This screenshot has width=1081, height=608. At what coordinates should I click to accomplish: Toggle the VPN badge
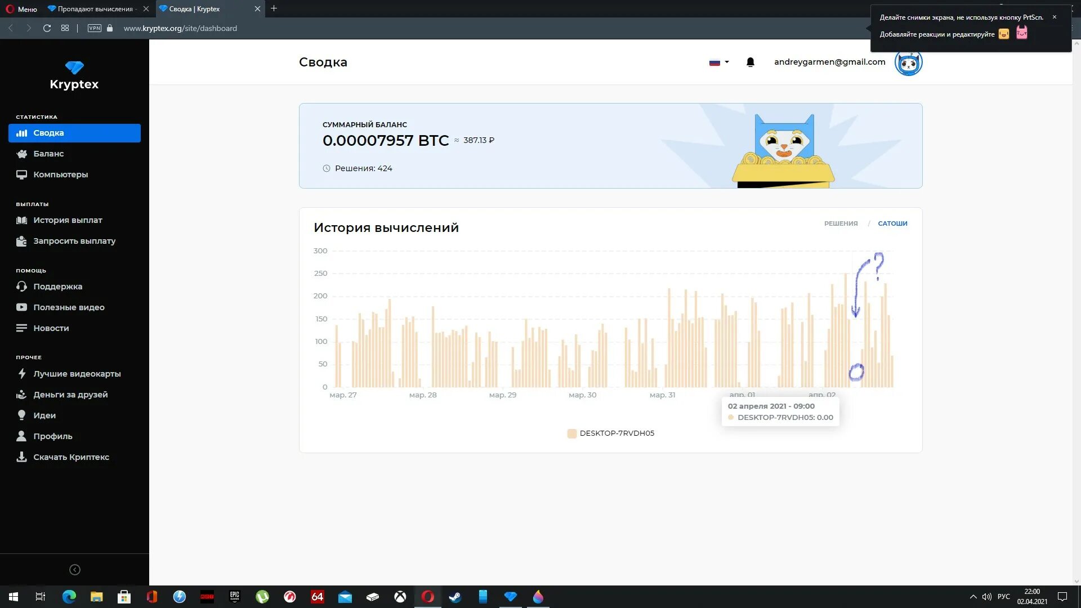coord(95,28)
